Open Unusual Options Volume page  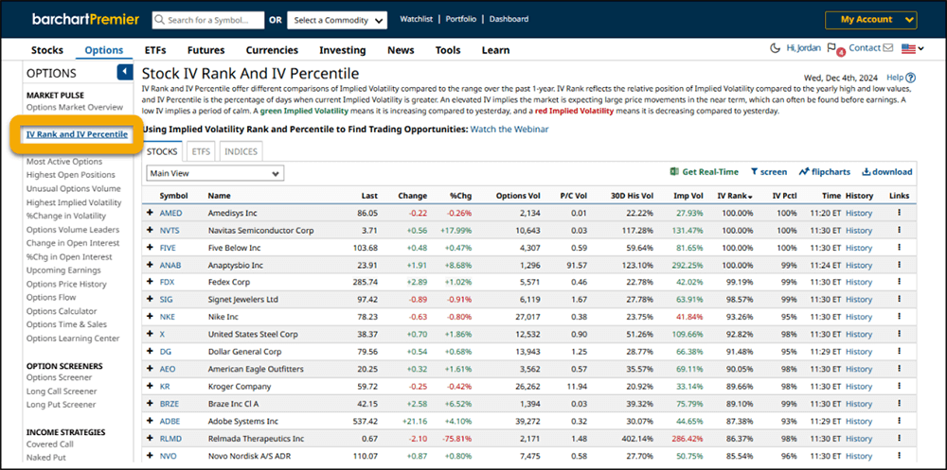tap(74, 189)
